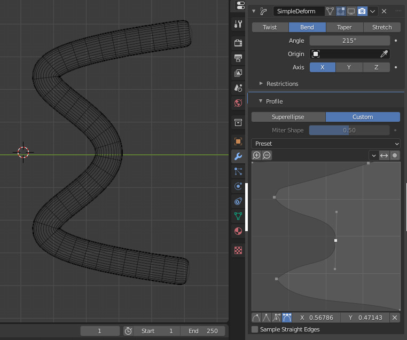Open the World properties tab
This screenshot has width=407, height=340.
tap(238, 103)
